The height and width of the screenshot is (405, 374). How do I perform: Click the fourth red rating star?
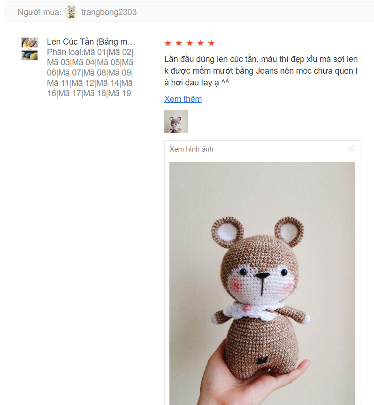tap(200, 43)
